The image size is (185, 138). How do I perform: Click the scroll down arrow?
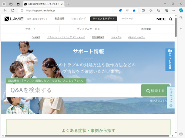[176, 132]
